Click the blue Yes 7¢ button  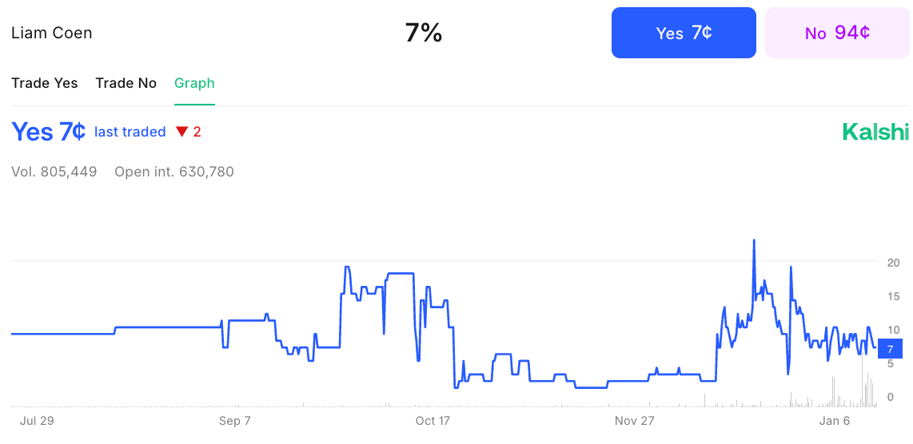[684, 33]
